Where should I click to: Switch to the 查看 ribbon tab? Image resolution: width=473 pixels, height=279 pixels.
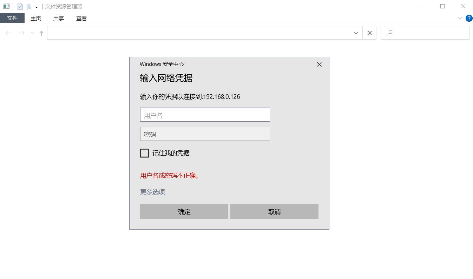(81, 18)
